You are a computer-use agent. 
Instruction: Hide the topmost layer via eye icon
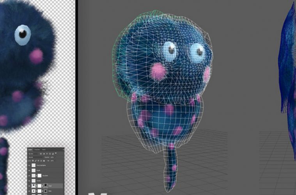[29, 165]
